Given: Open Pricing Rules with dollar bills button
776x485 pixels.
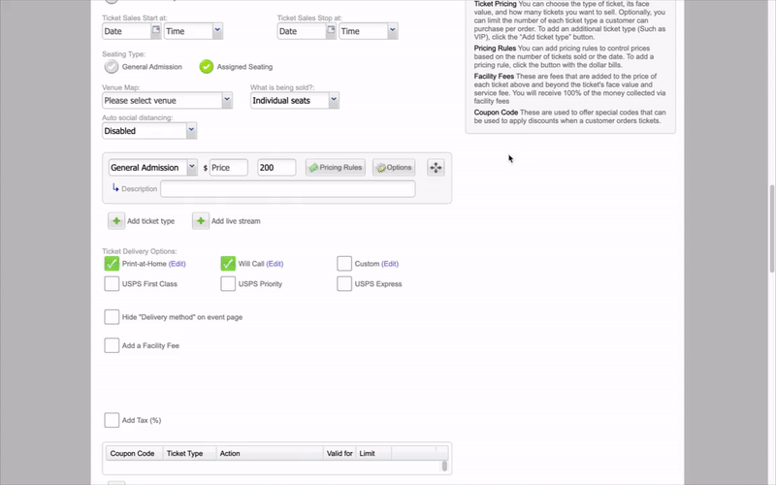Looking at the screenshot, I should coord(335,167).
